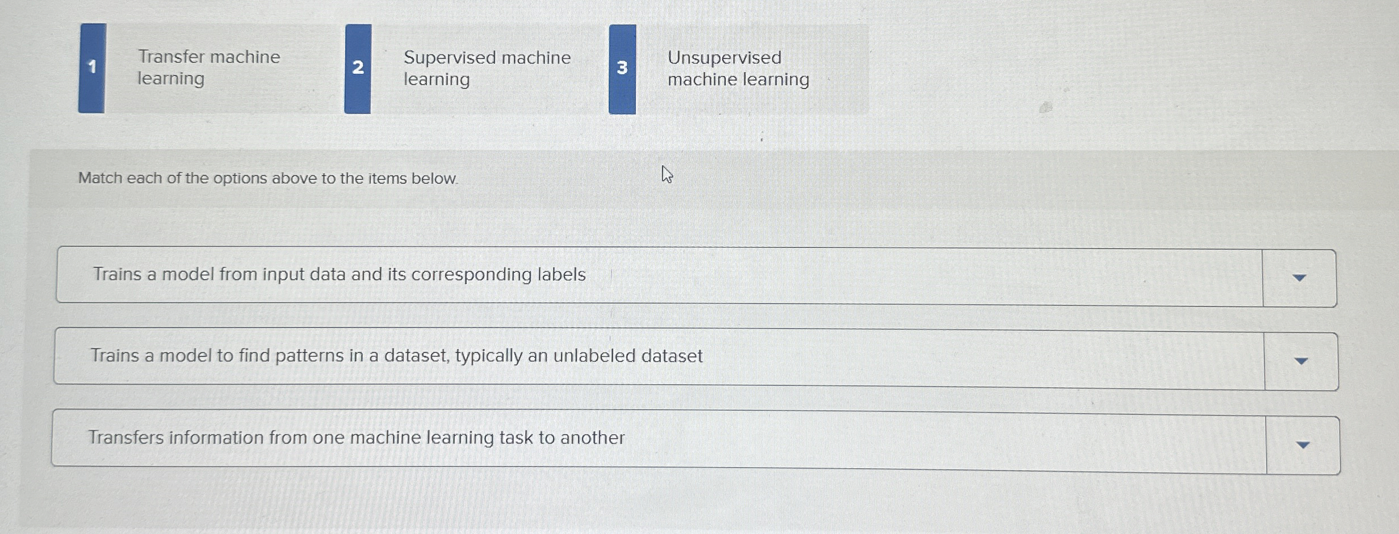Click the text 'Transfers information from one machine learning task to another'
The image size is (1399, 534).
pos(357,438)
